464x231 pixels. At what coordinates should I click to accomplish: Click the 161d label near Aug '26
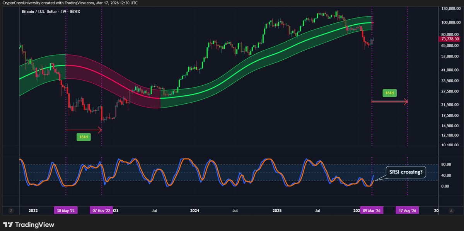(390, 93)
